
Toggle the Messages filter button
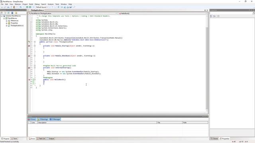(55, 119)
